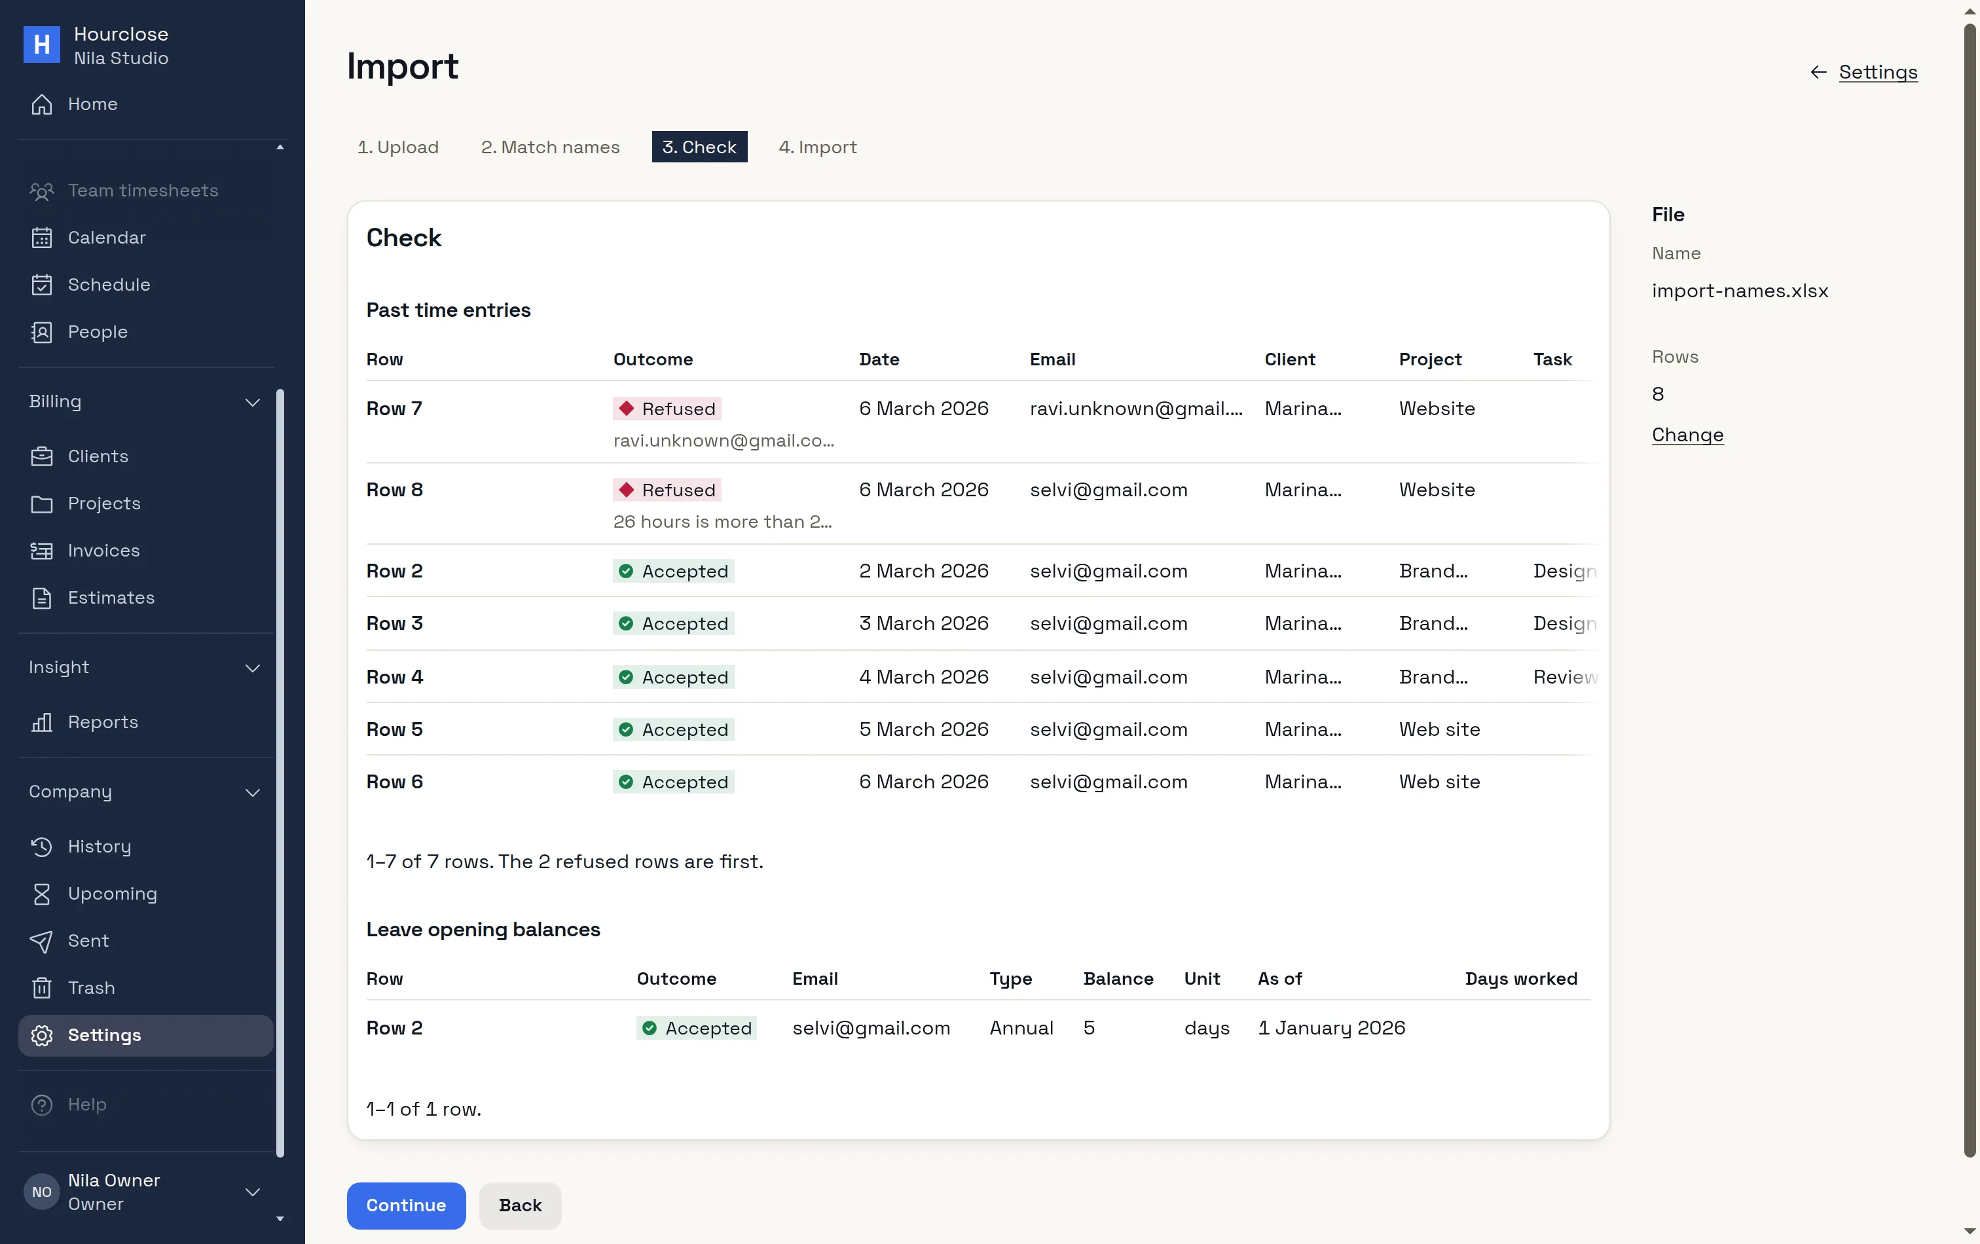Open the Upcoming hourglass icon

41,894
